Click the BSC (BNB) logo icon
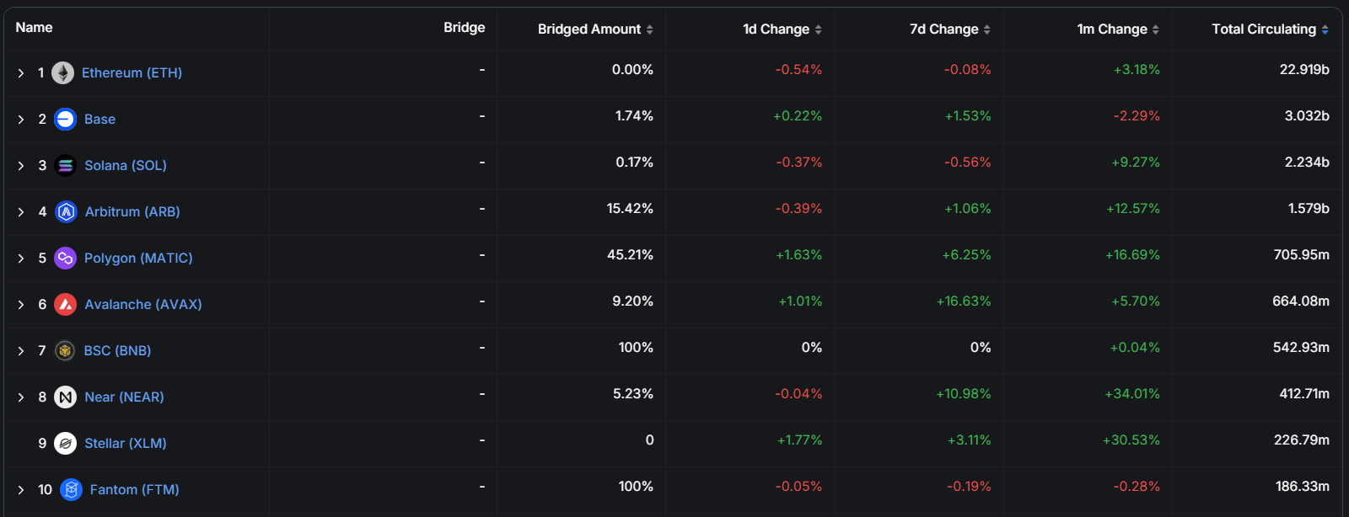The width and height of the screenshot is (1349, 517). [65, 351]
